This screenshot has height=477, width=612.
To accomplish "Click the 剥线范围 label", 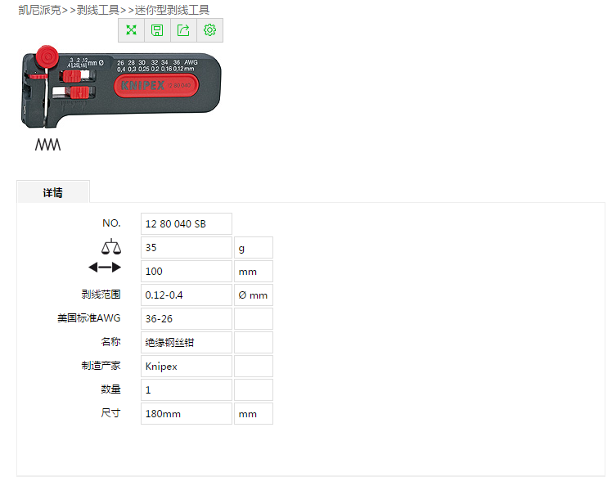I will 101,295.
